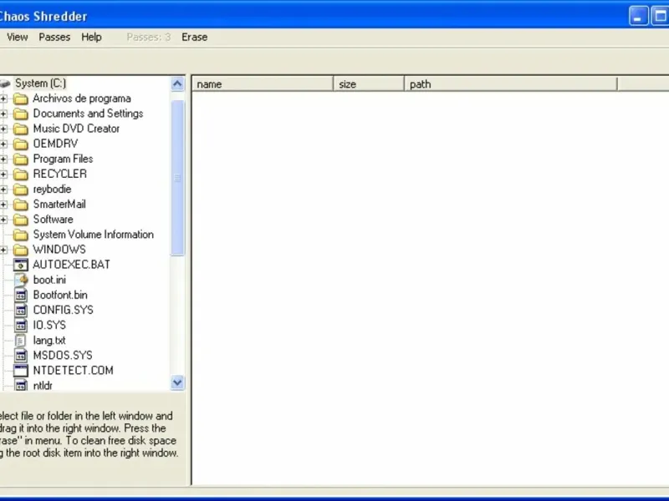This screenshot has width=669, height=501.
Task: Click the Music DVD Creator folder icon
Action: 20,129
